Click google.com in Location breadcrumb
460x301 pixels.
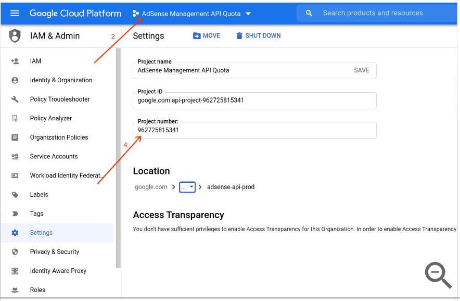tap(151, 187)
